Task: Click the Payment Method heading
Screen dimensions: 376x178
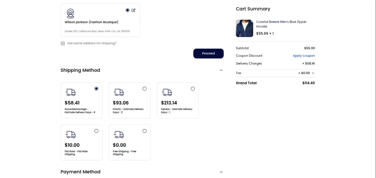Action: coord(81,172)
